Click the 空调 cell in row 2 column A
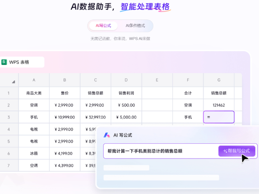Image resolution: width=259 pixels, height=194 pixels. click(x=34, y=105)
